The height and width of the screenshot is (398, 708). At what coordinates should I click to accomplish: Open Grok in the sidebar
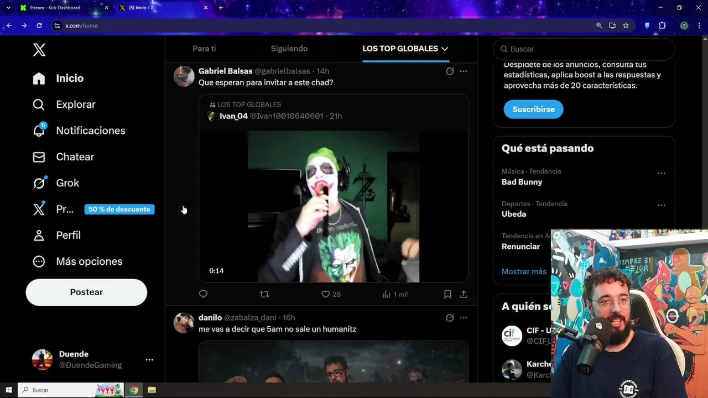point(56,183)
